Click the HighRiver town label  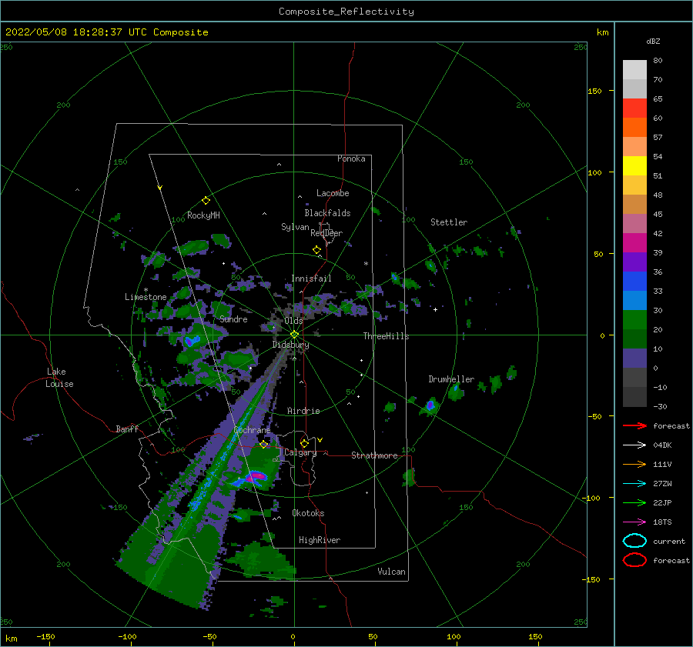(320, 540)
